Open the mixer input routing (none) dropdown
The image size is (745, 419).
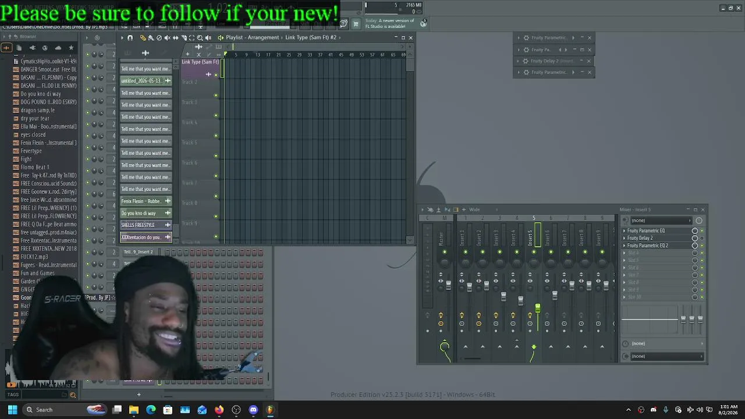(x=660, y=221)
